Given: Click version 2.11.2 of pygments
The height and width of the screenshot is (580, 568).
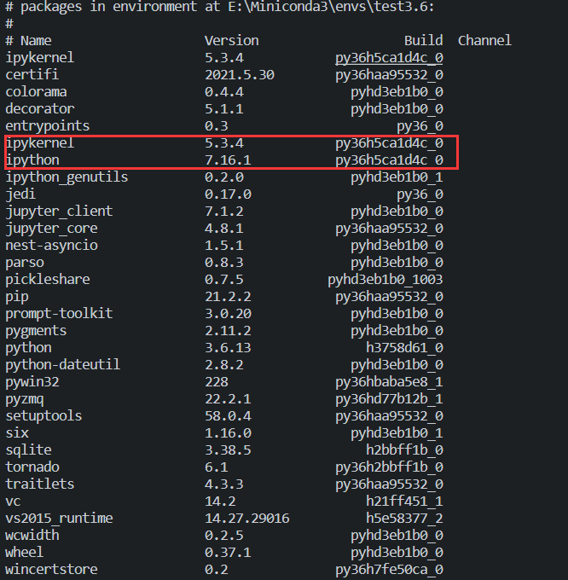Looking at the screenshot, I should 228,330.
